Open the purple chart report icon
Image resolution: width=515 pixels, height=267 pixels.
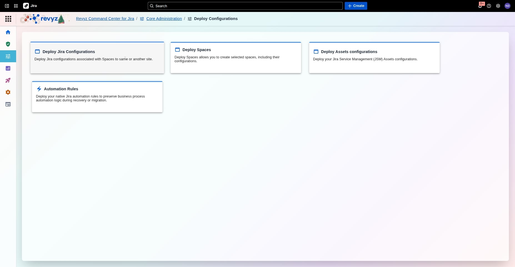(x=8, y=68)
